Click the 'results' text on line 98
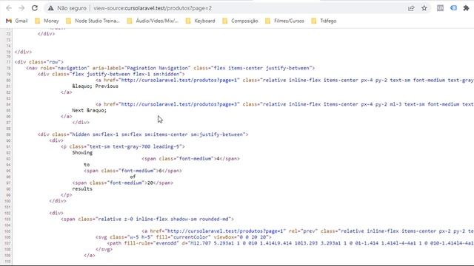The image size is (474, 266). coord(82,189)
